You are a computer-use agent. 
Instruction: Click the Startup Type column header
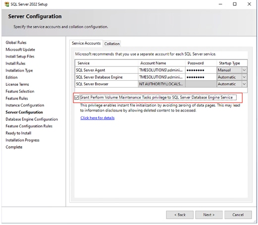[x=232, y=63]
